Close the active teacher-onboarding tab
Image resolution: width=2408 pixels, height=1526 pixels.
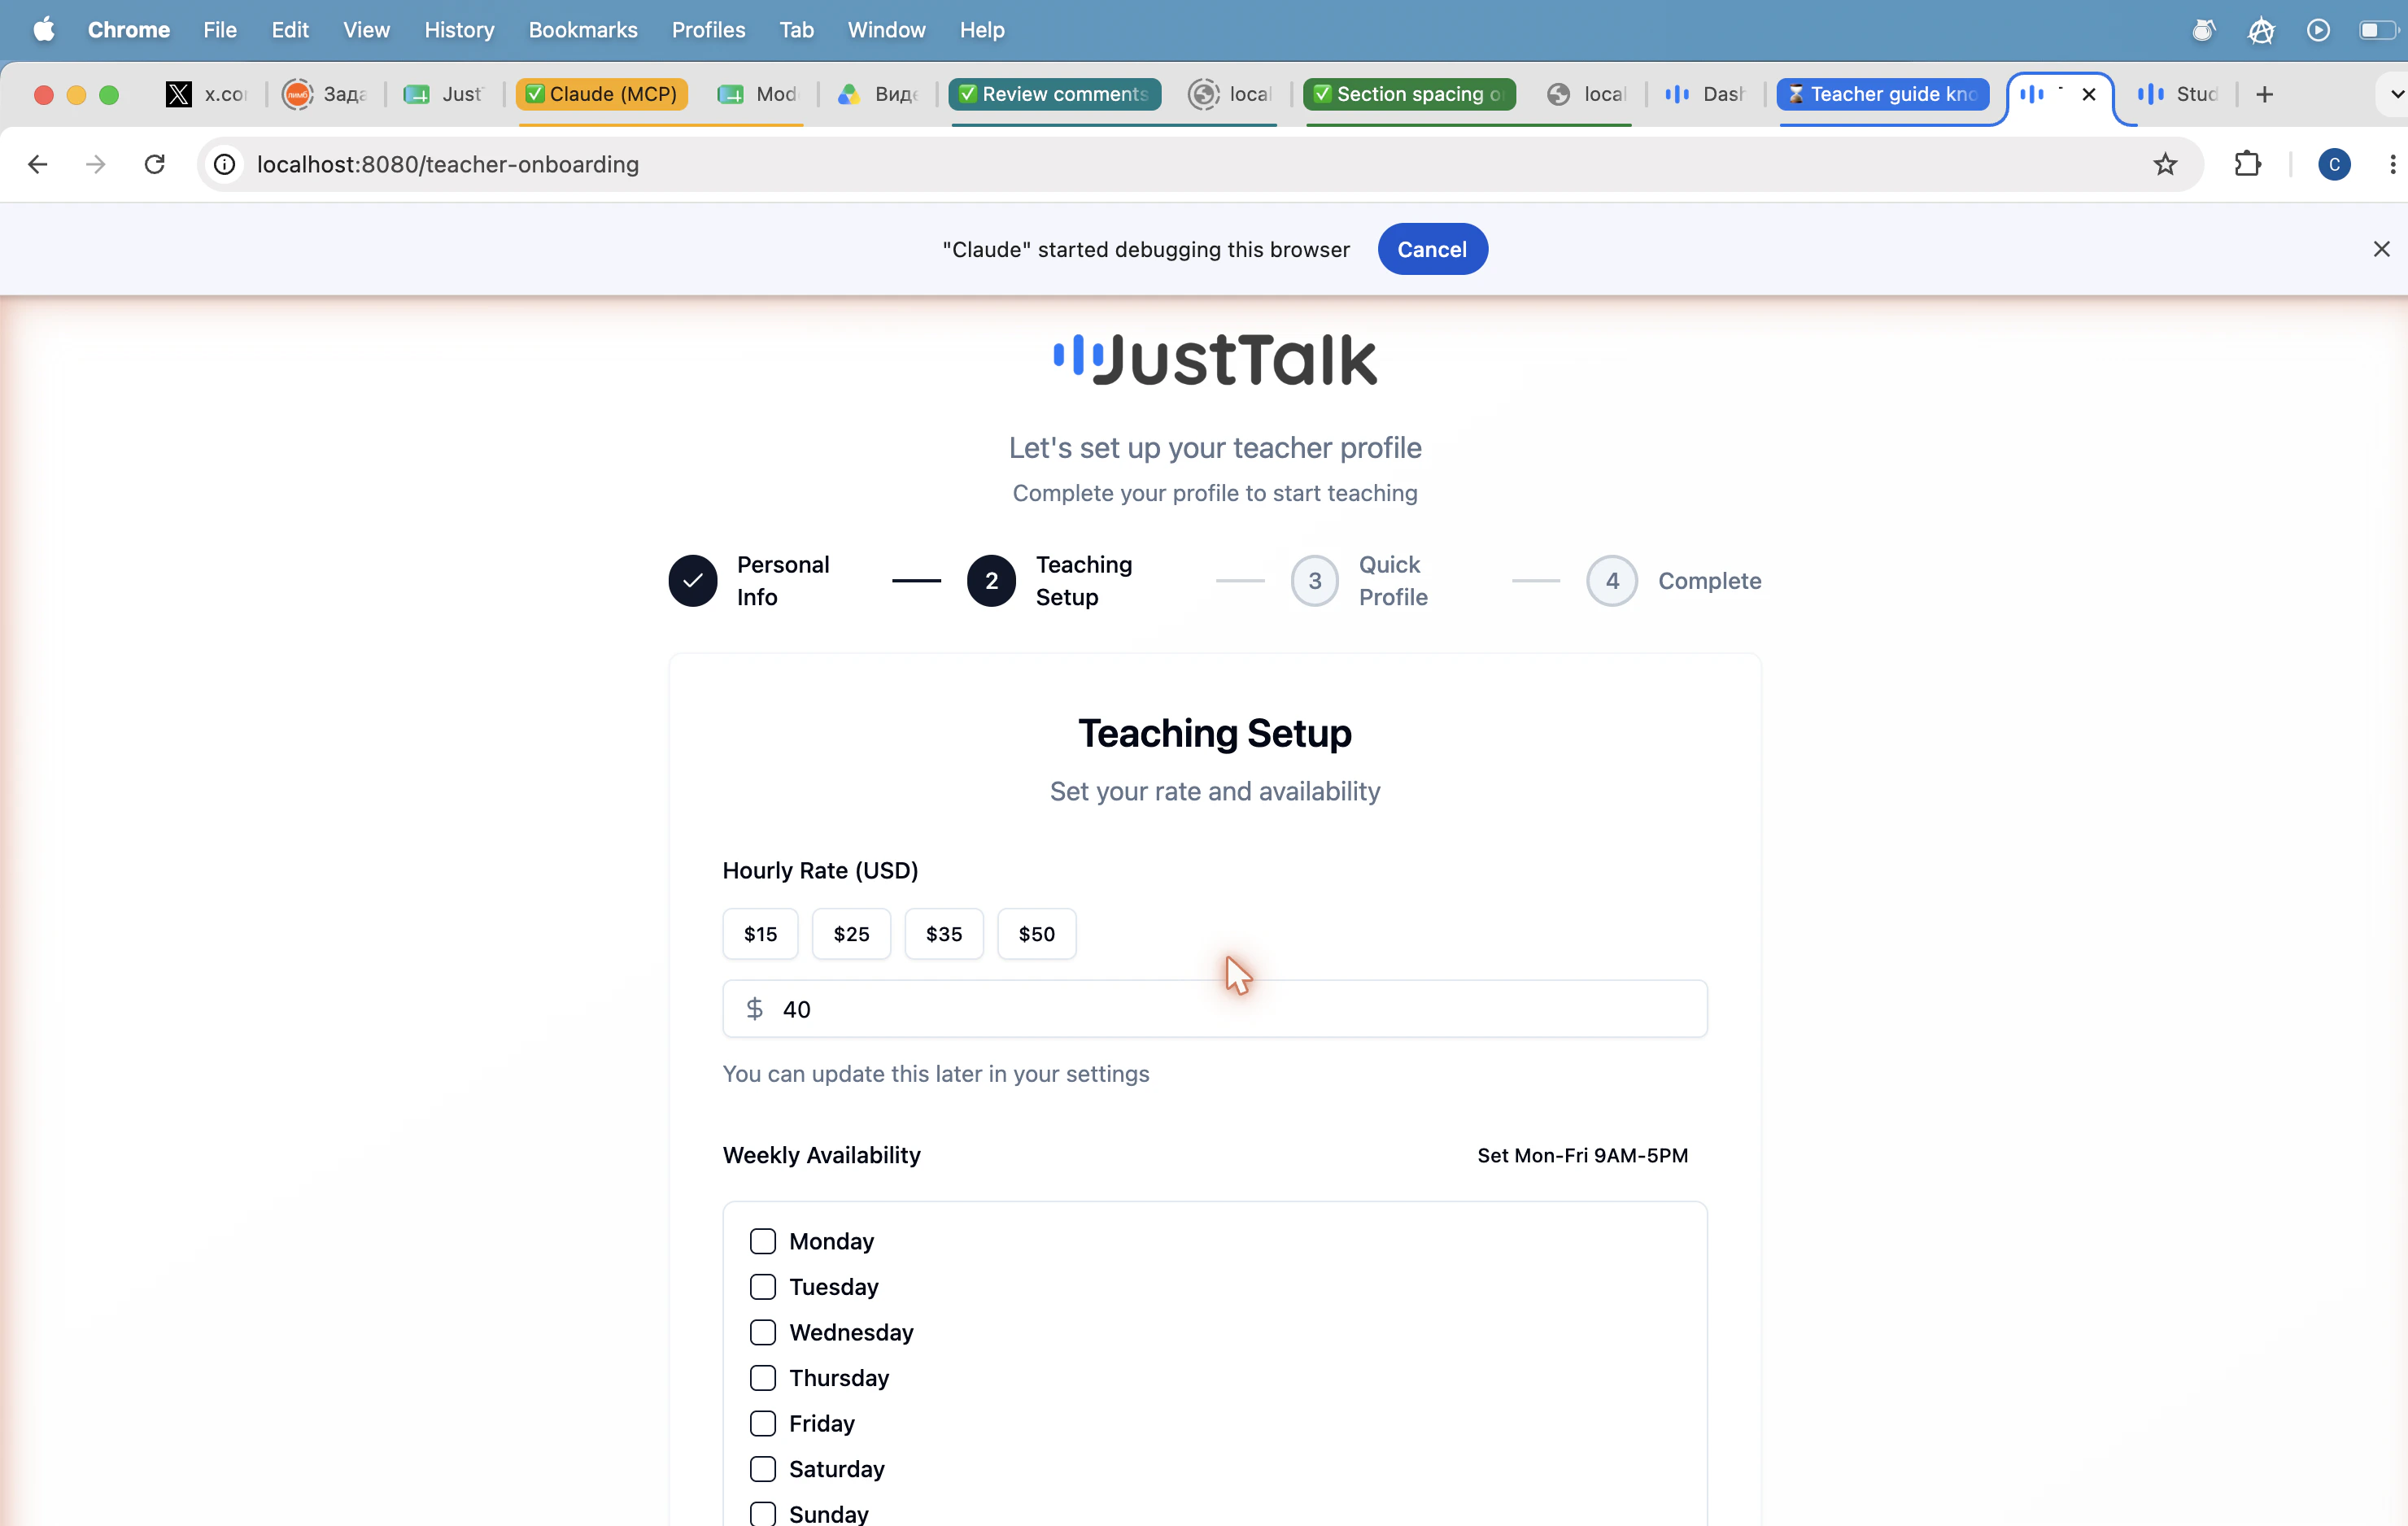click(2089, 94)
